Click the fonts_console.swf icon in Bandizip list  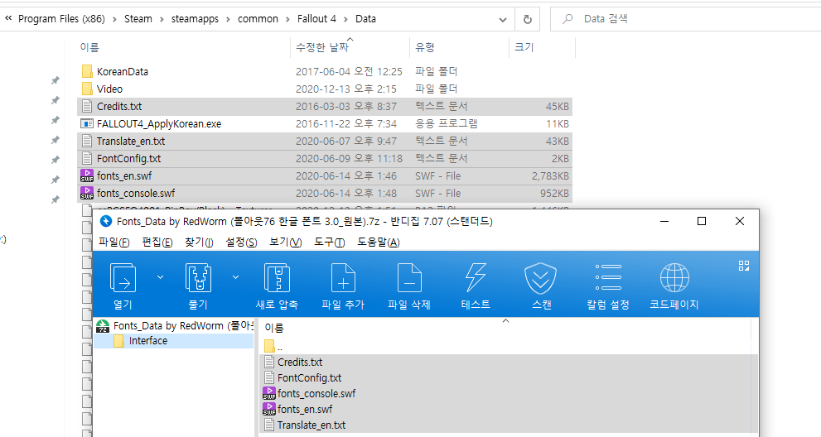[x=269, y=394]
